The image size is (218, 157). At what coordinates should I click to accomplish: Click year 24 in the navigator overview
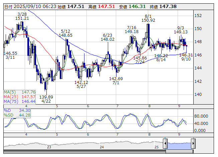pyautogui.click(x=102, y=147)
